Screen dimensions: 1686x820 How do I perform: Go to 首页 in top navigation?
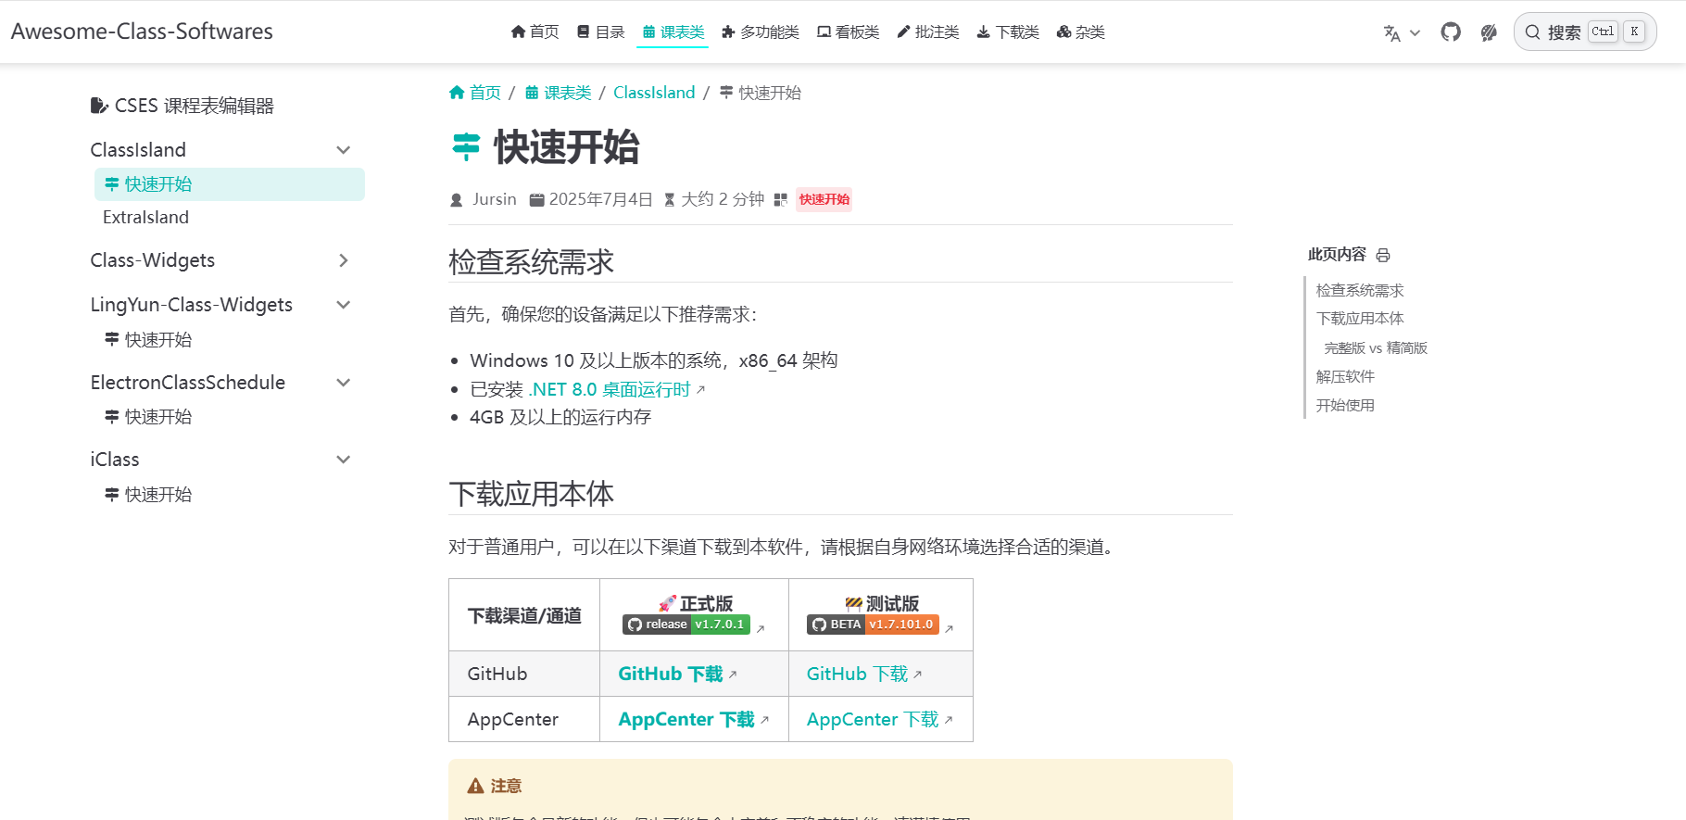(x=535, y=32)
